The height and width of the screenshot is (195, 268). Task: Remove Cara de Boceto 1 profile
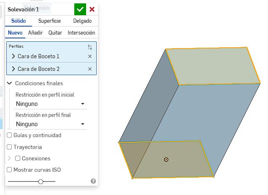(89, 57)
